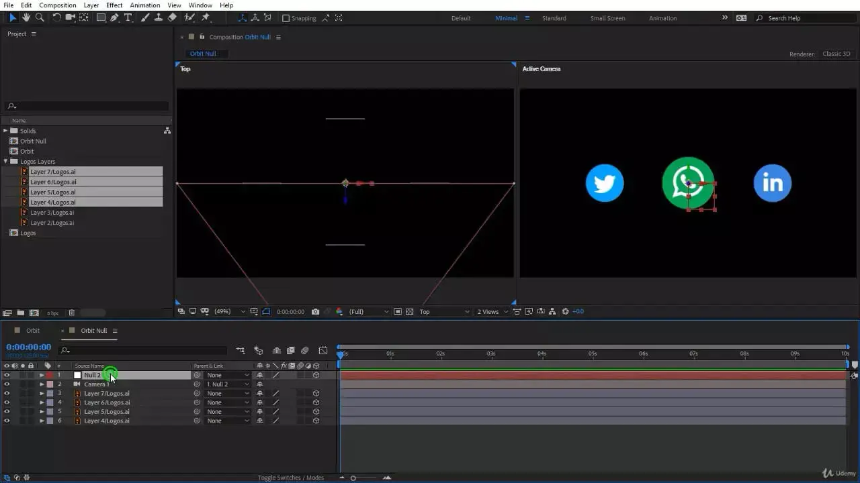The height and width of the screenshot is (483, 860).
Task: Click the Draft 3D timeline icon
Action: (259, 350)
